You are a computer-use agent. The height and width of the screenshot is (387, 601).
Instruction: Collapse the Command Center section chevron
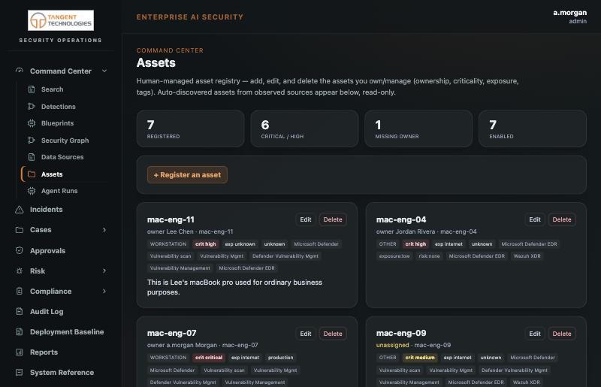(x=104, y=71)
